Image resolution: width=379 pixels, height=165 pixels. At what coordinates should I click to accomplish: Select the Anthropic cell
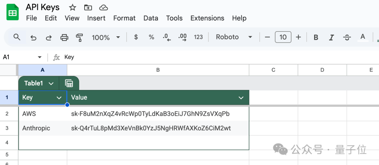pos(43,128)
